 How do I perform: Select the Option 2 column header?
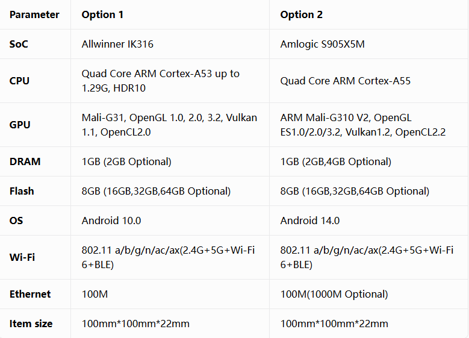[x=301, y=14]
